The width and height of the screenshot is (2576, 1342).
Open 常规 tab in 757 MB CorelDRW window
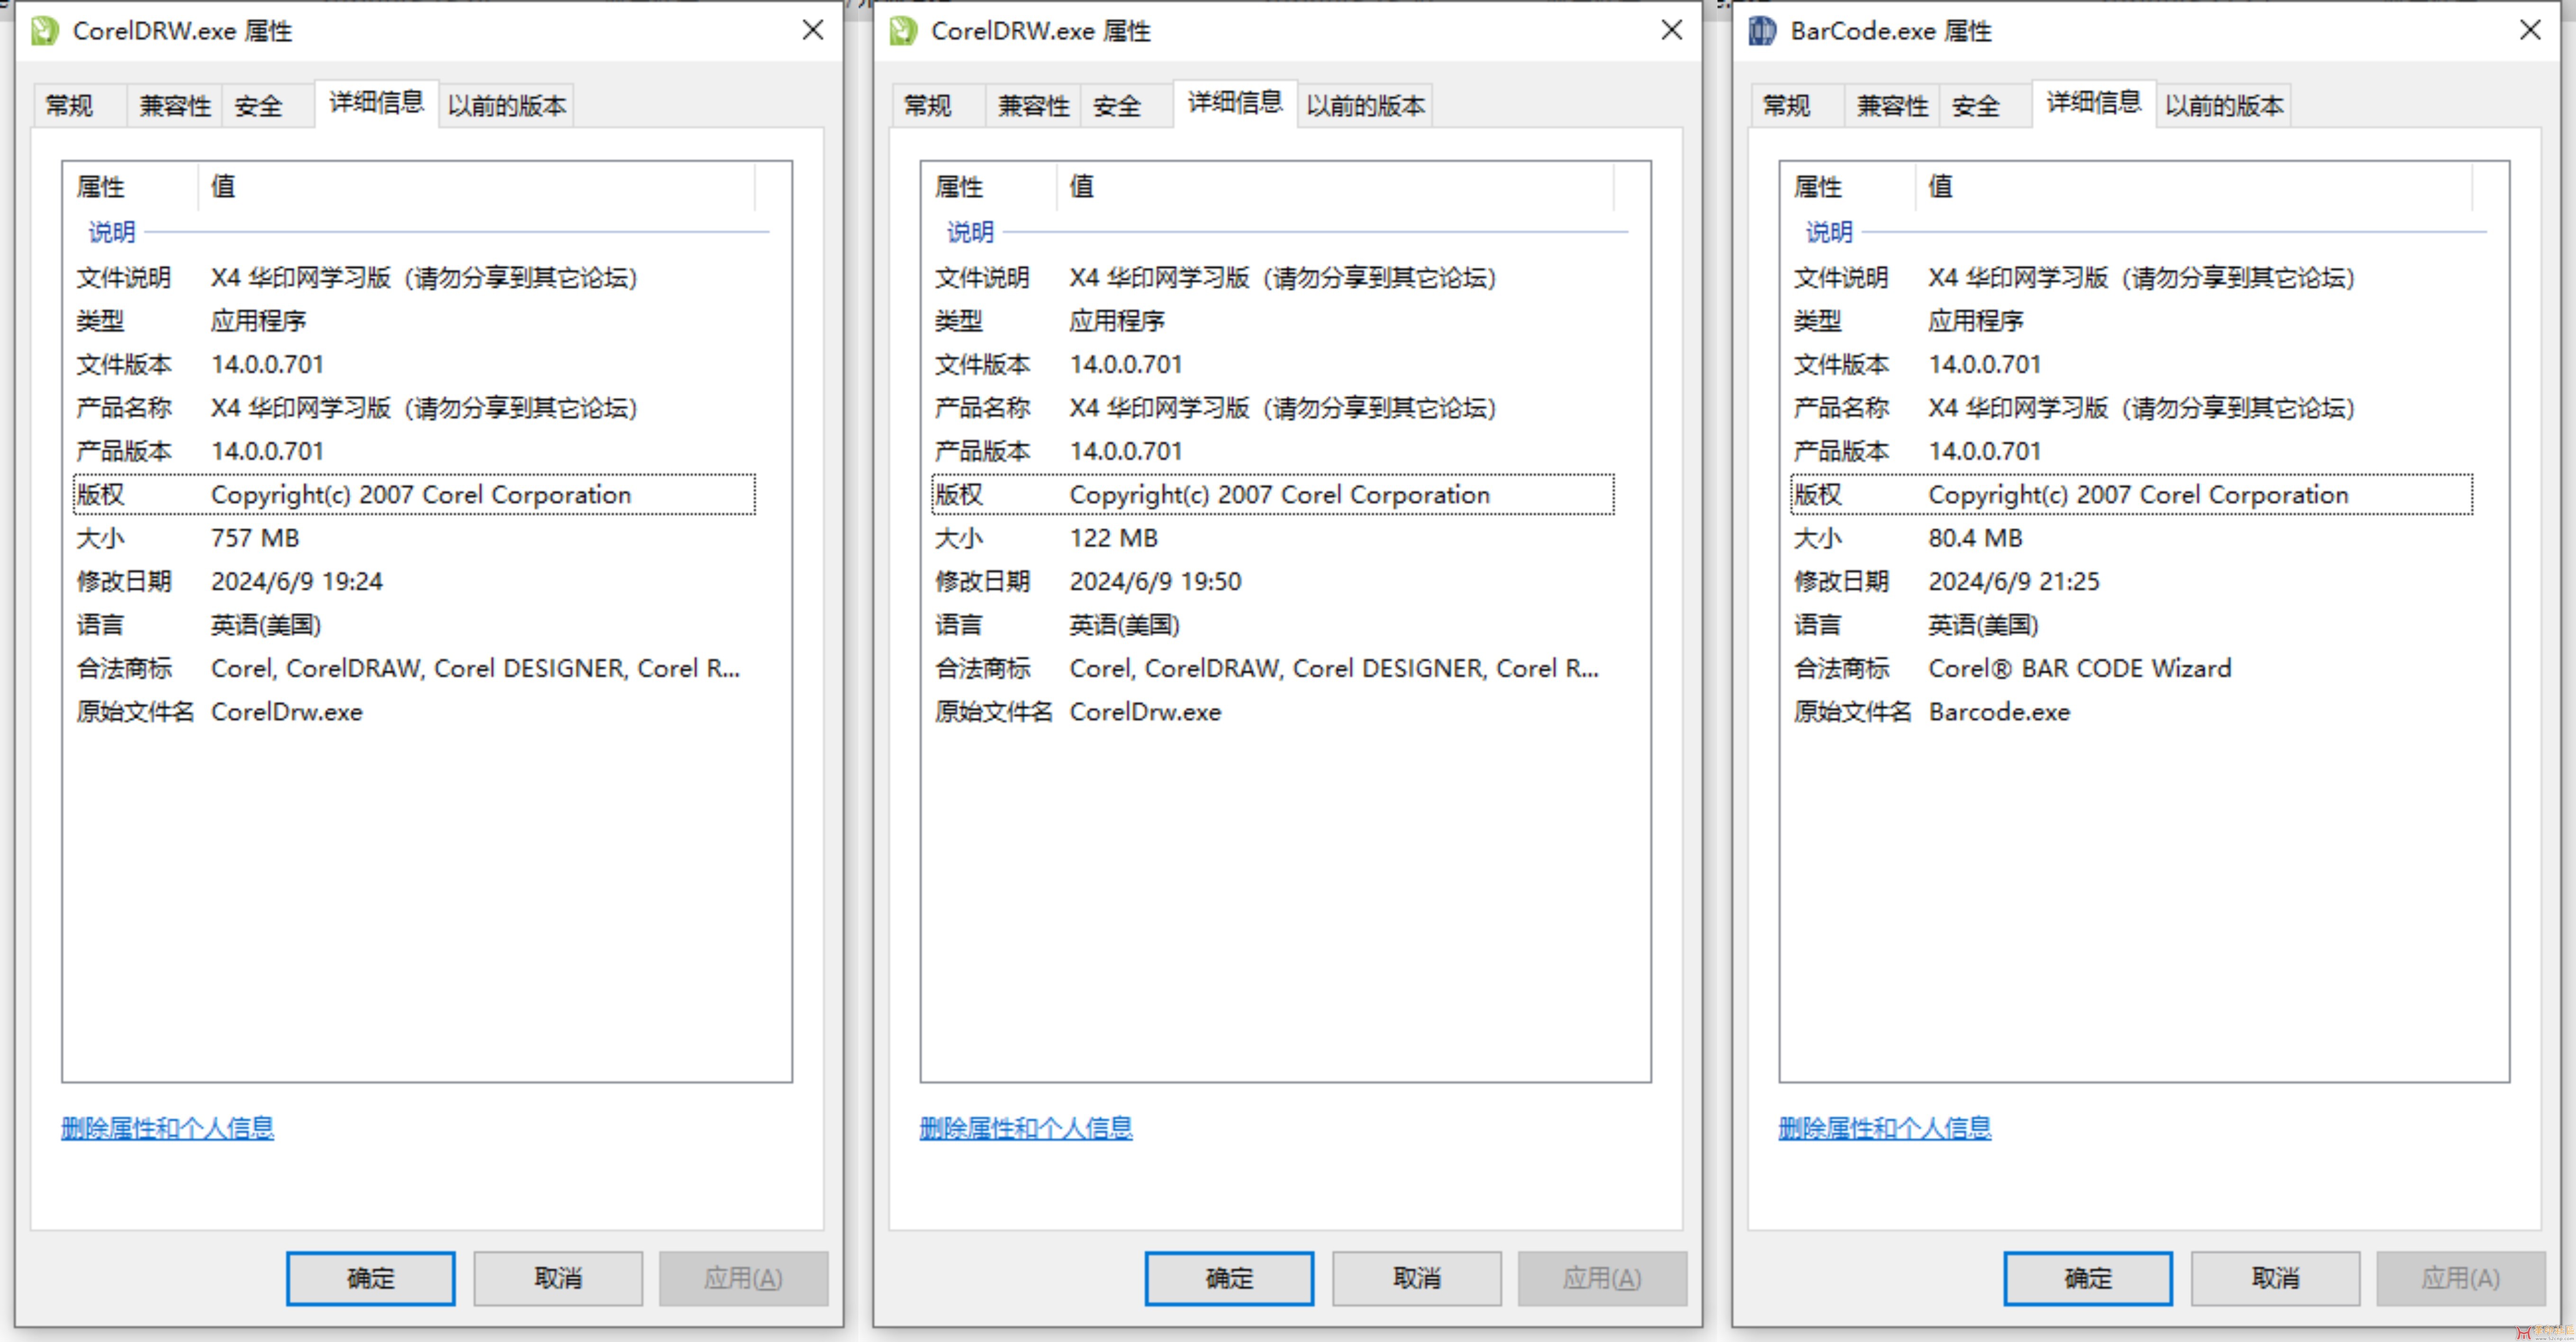pos(79,105)
